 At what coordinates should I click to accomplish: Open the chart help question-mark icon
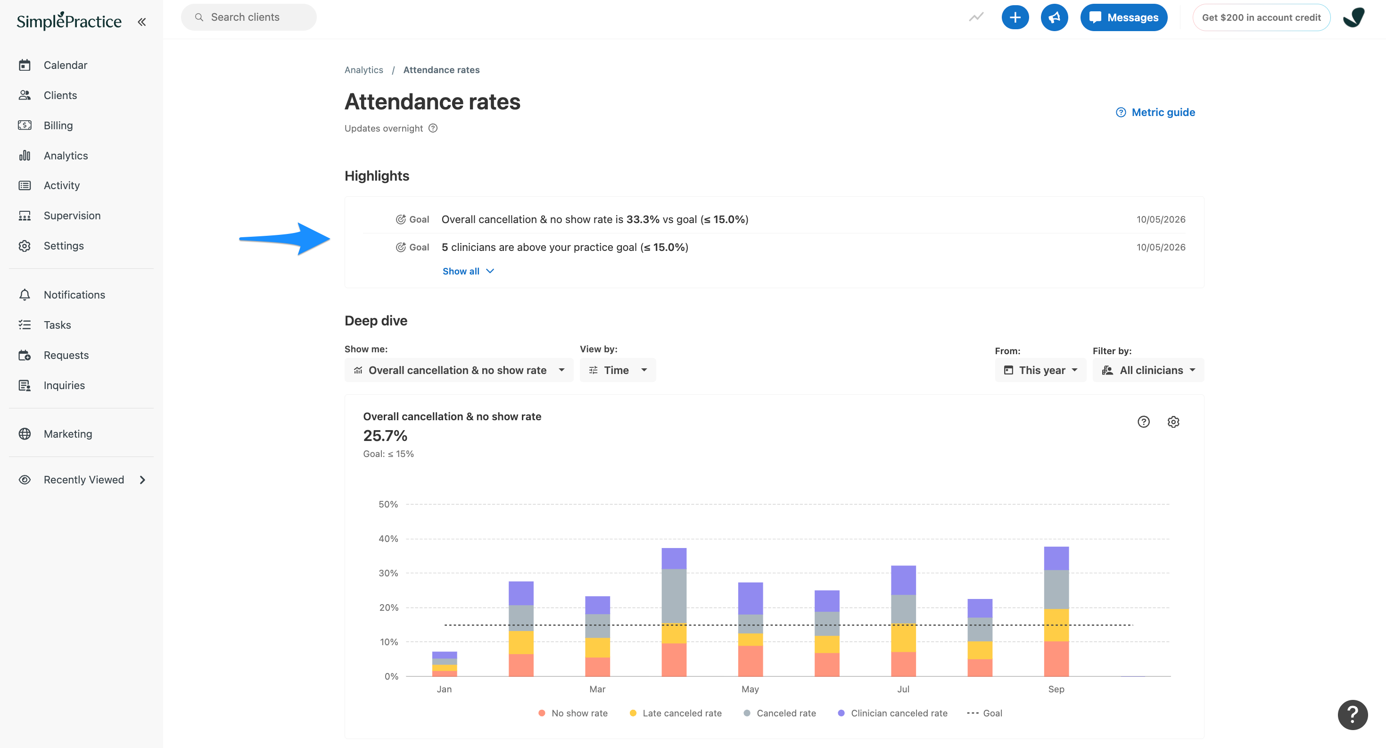click(1143, 422)
